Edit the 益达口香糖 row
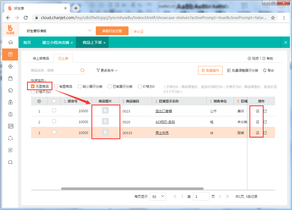 tap(258, 111)
